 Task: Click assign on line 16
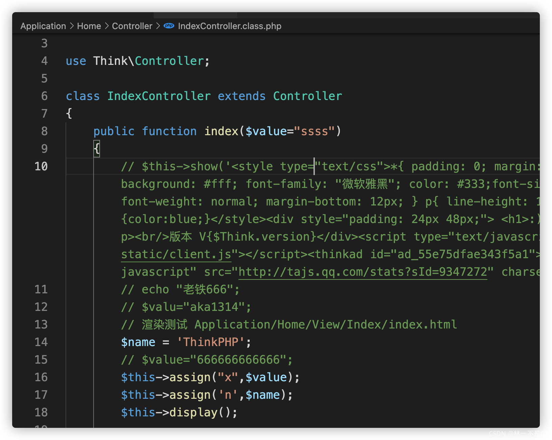pyautogui.click(x=190, y=377)
